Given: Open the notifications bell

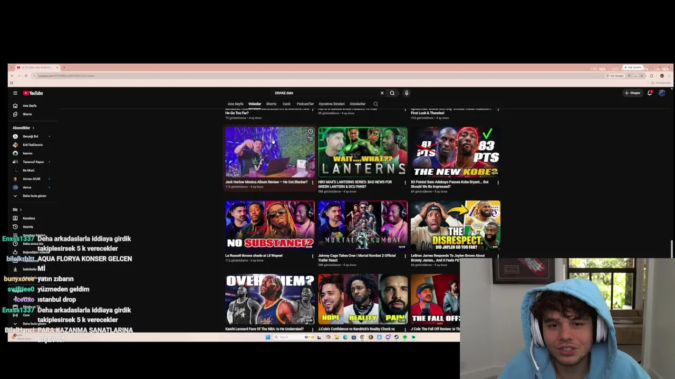Looking at the screenshot, I should 650,93.
